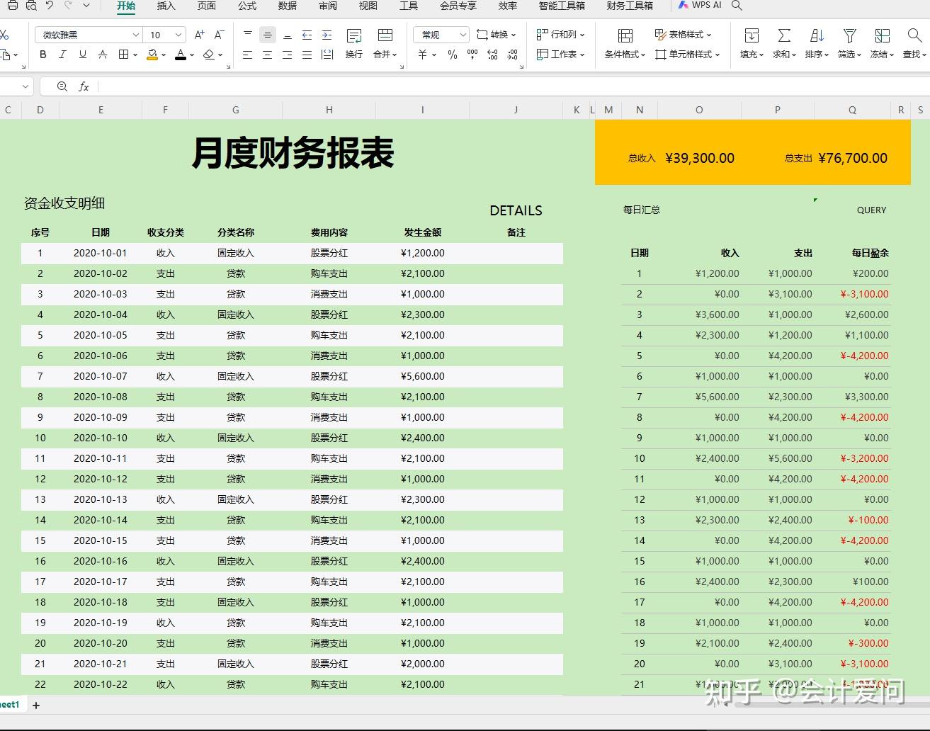Open print preview from quick access bar

(31, 5)
